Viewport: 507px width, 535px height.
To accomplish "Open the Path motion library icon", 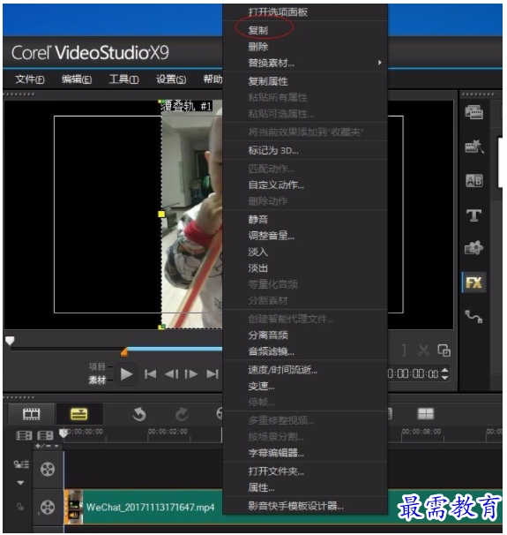I will (x=474, y=316).
